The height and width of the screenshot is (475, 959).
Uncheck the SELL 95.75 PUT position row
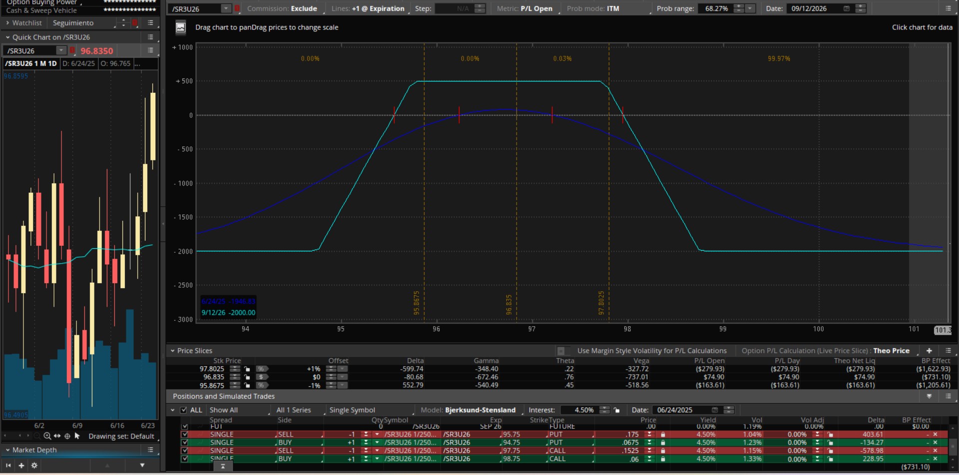(x=185, y=435)
